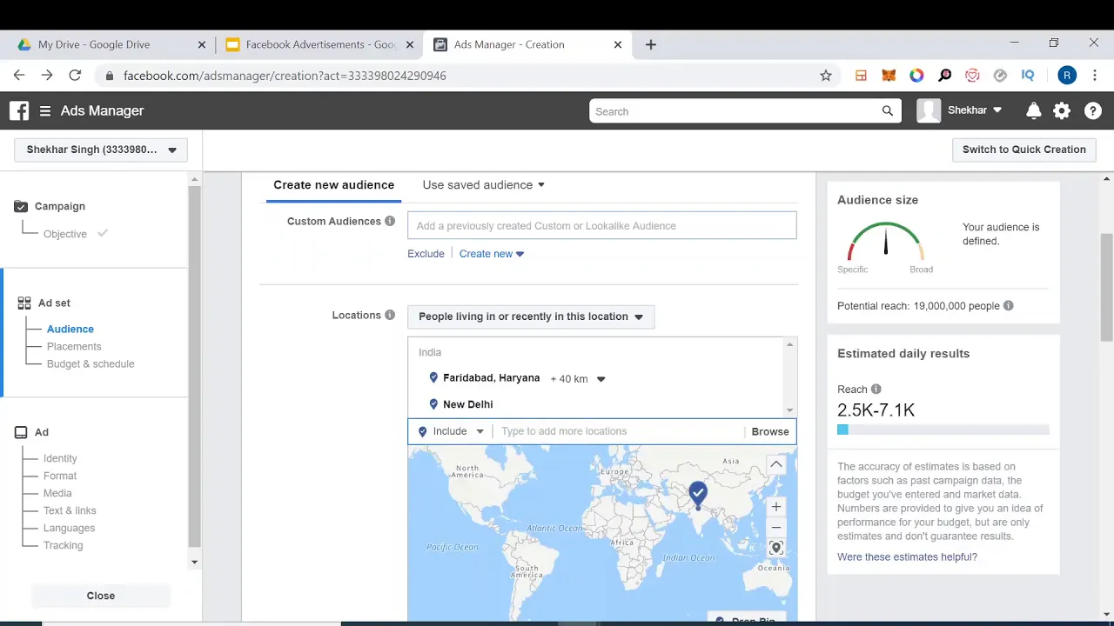The image size is (1114, 626).
Task: Switch to Facebook Advertisements Google tab
Action: (x=319, y=44)
